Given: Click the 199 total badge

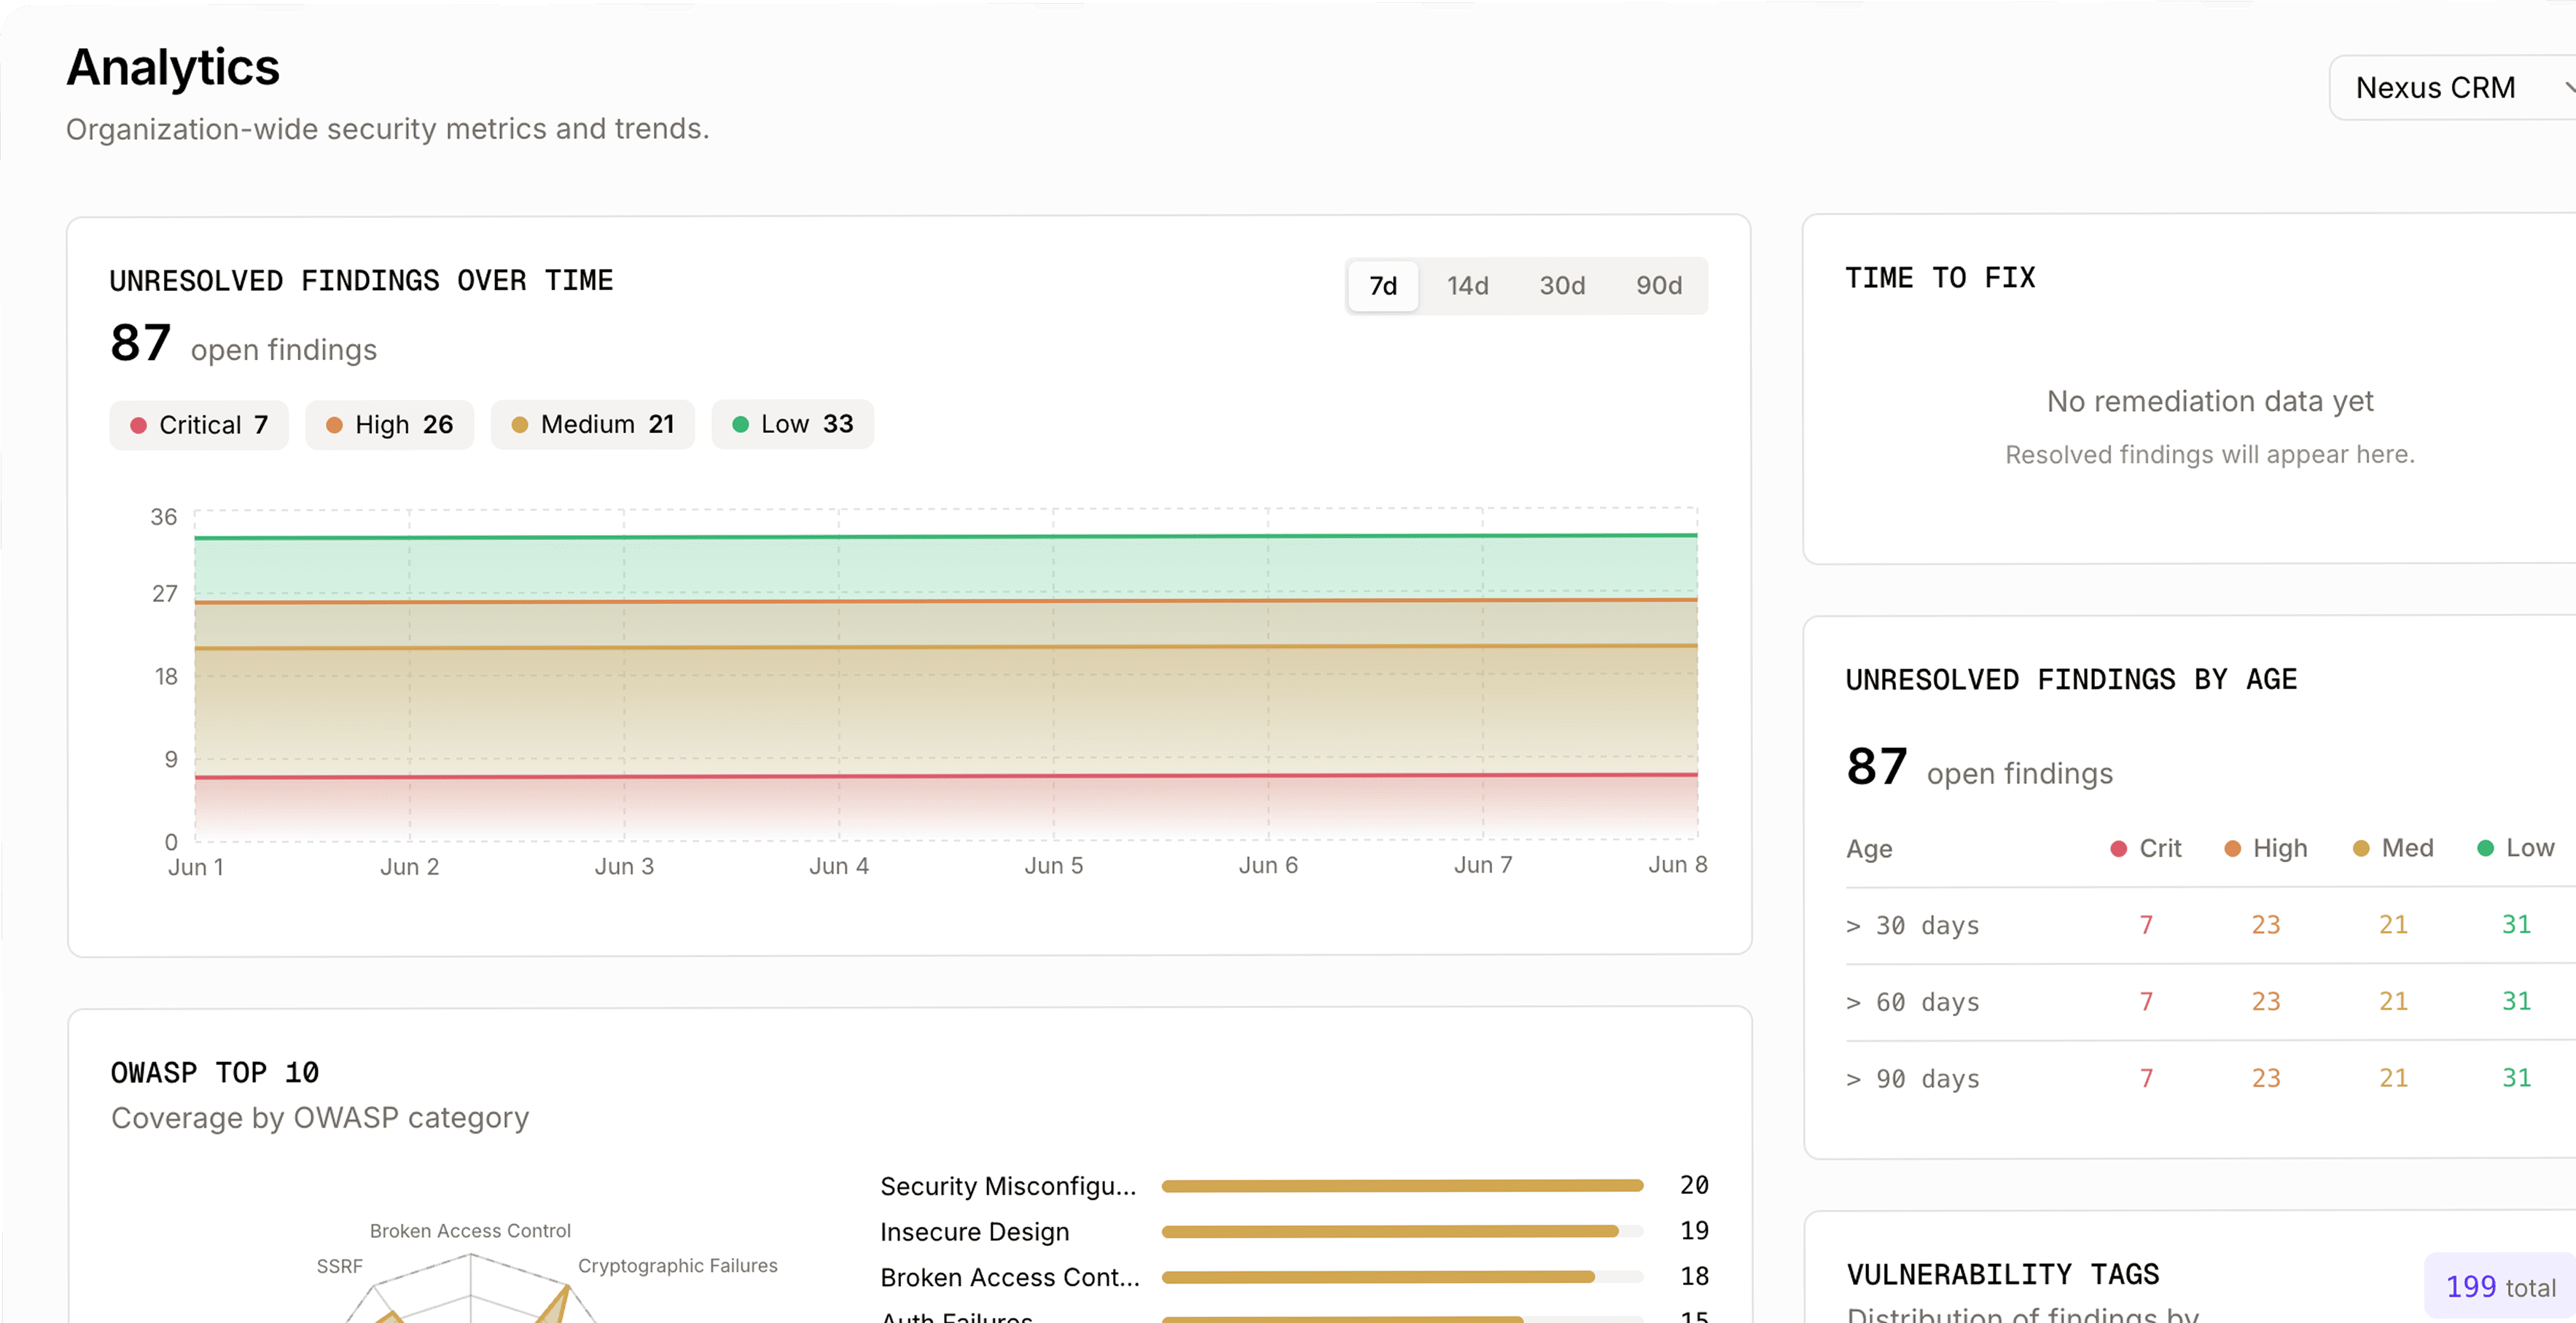Looking at the screenshot, I should [2500, 1287].
